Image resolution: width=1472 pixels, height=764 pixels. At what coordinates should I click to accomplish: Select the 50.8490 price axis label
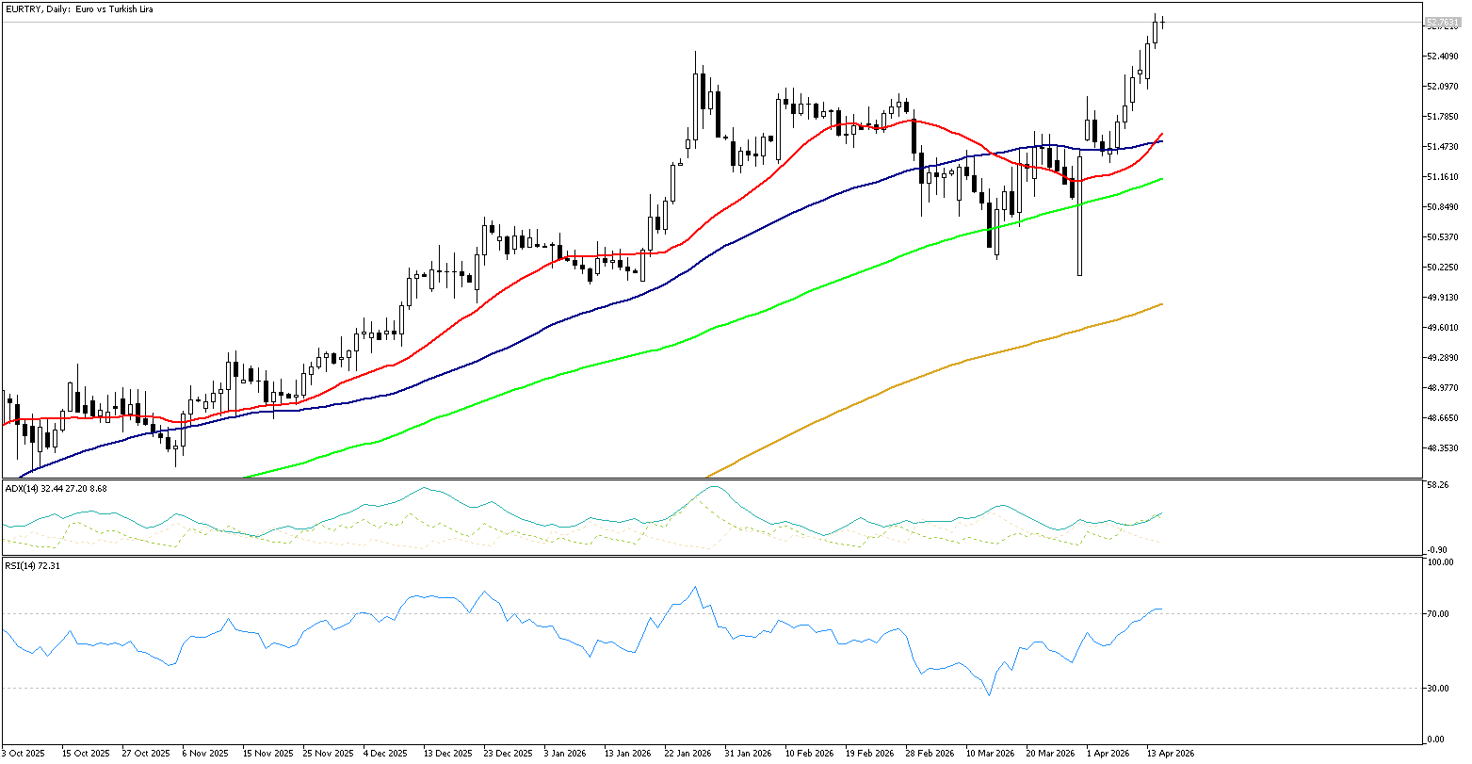1443,207
